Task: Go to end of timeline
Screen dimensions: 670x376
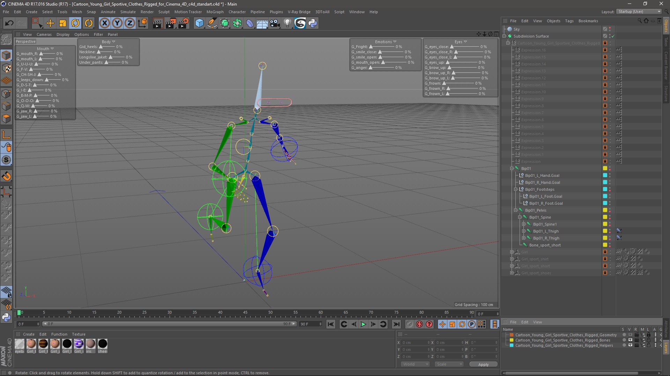Action: 396,324
